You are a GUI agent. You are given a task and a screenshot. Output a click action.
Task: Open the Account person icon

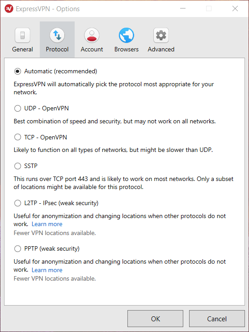click(x=92, y=35)
